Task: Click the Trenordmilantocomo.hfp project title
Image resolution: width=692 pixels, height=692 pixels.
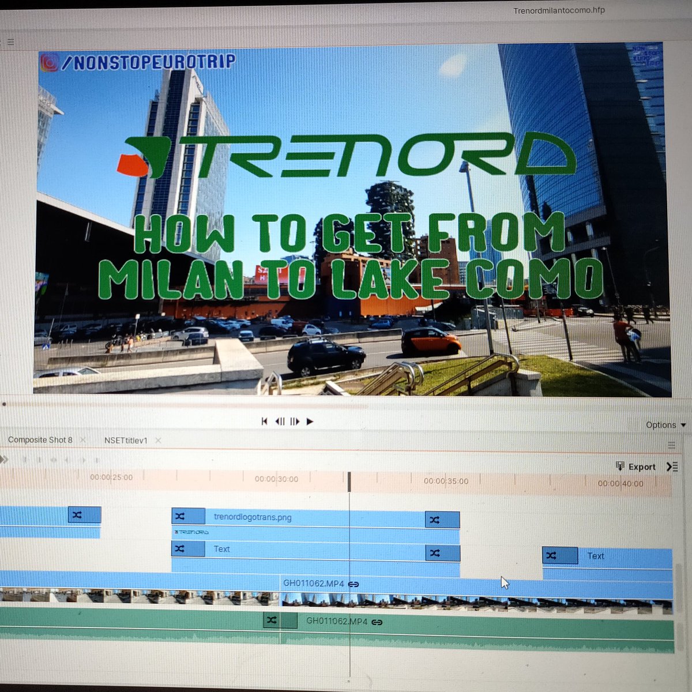Action: pyautogui.click(x=559, y=10)
